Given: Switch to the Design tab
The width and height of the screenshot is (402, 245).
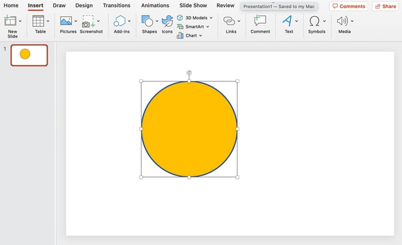Looking at the screenshot, I should (x=84, y=6).
